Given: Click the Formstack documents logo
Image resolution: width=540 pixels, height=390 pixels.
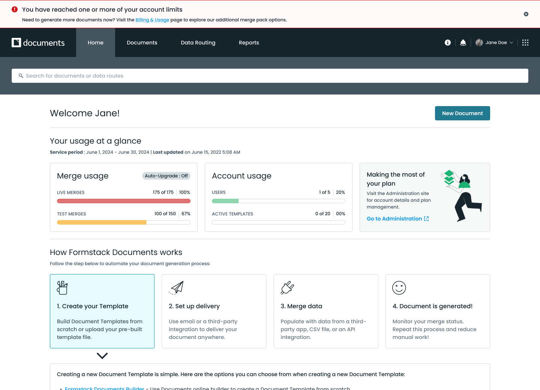Looking at the screenshot, I should [38, 43].
